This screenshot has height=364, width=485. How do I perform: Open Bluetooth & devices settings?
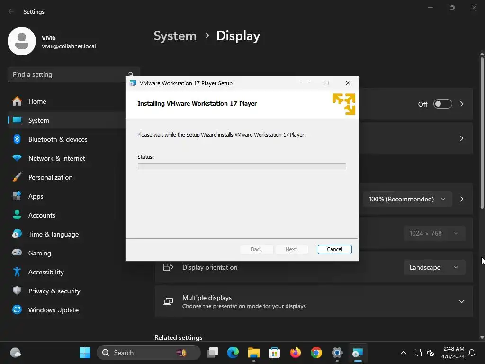pyautogui.click(x=66, y=139)
